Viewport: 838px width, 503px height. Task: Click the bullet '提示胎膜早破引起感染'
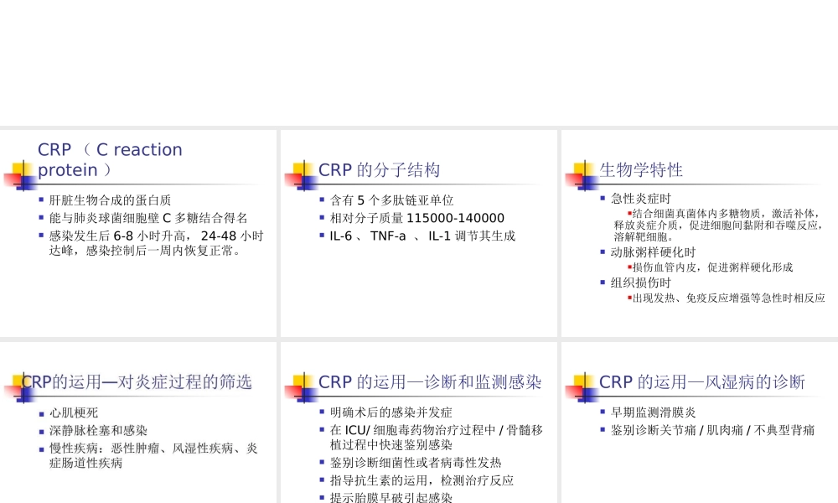tap(391, 497)
